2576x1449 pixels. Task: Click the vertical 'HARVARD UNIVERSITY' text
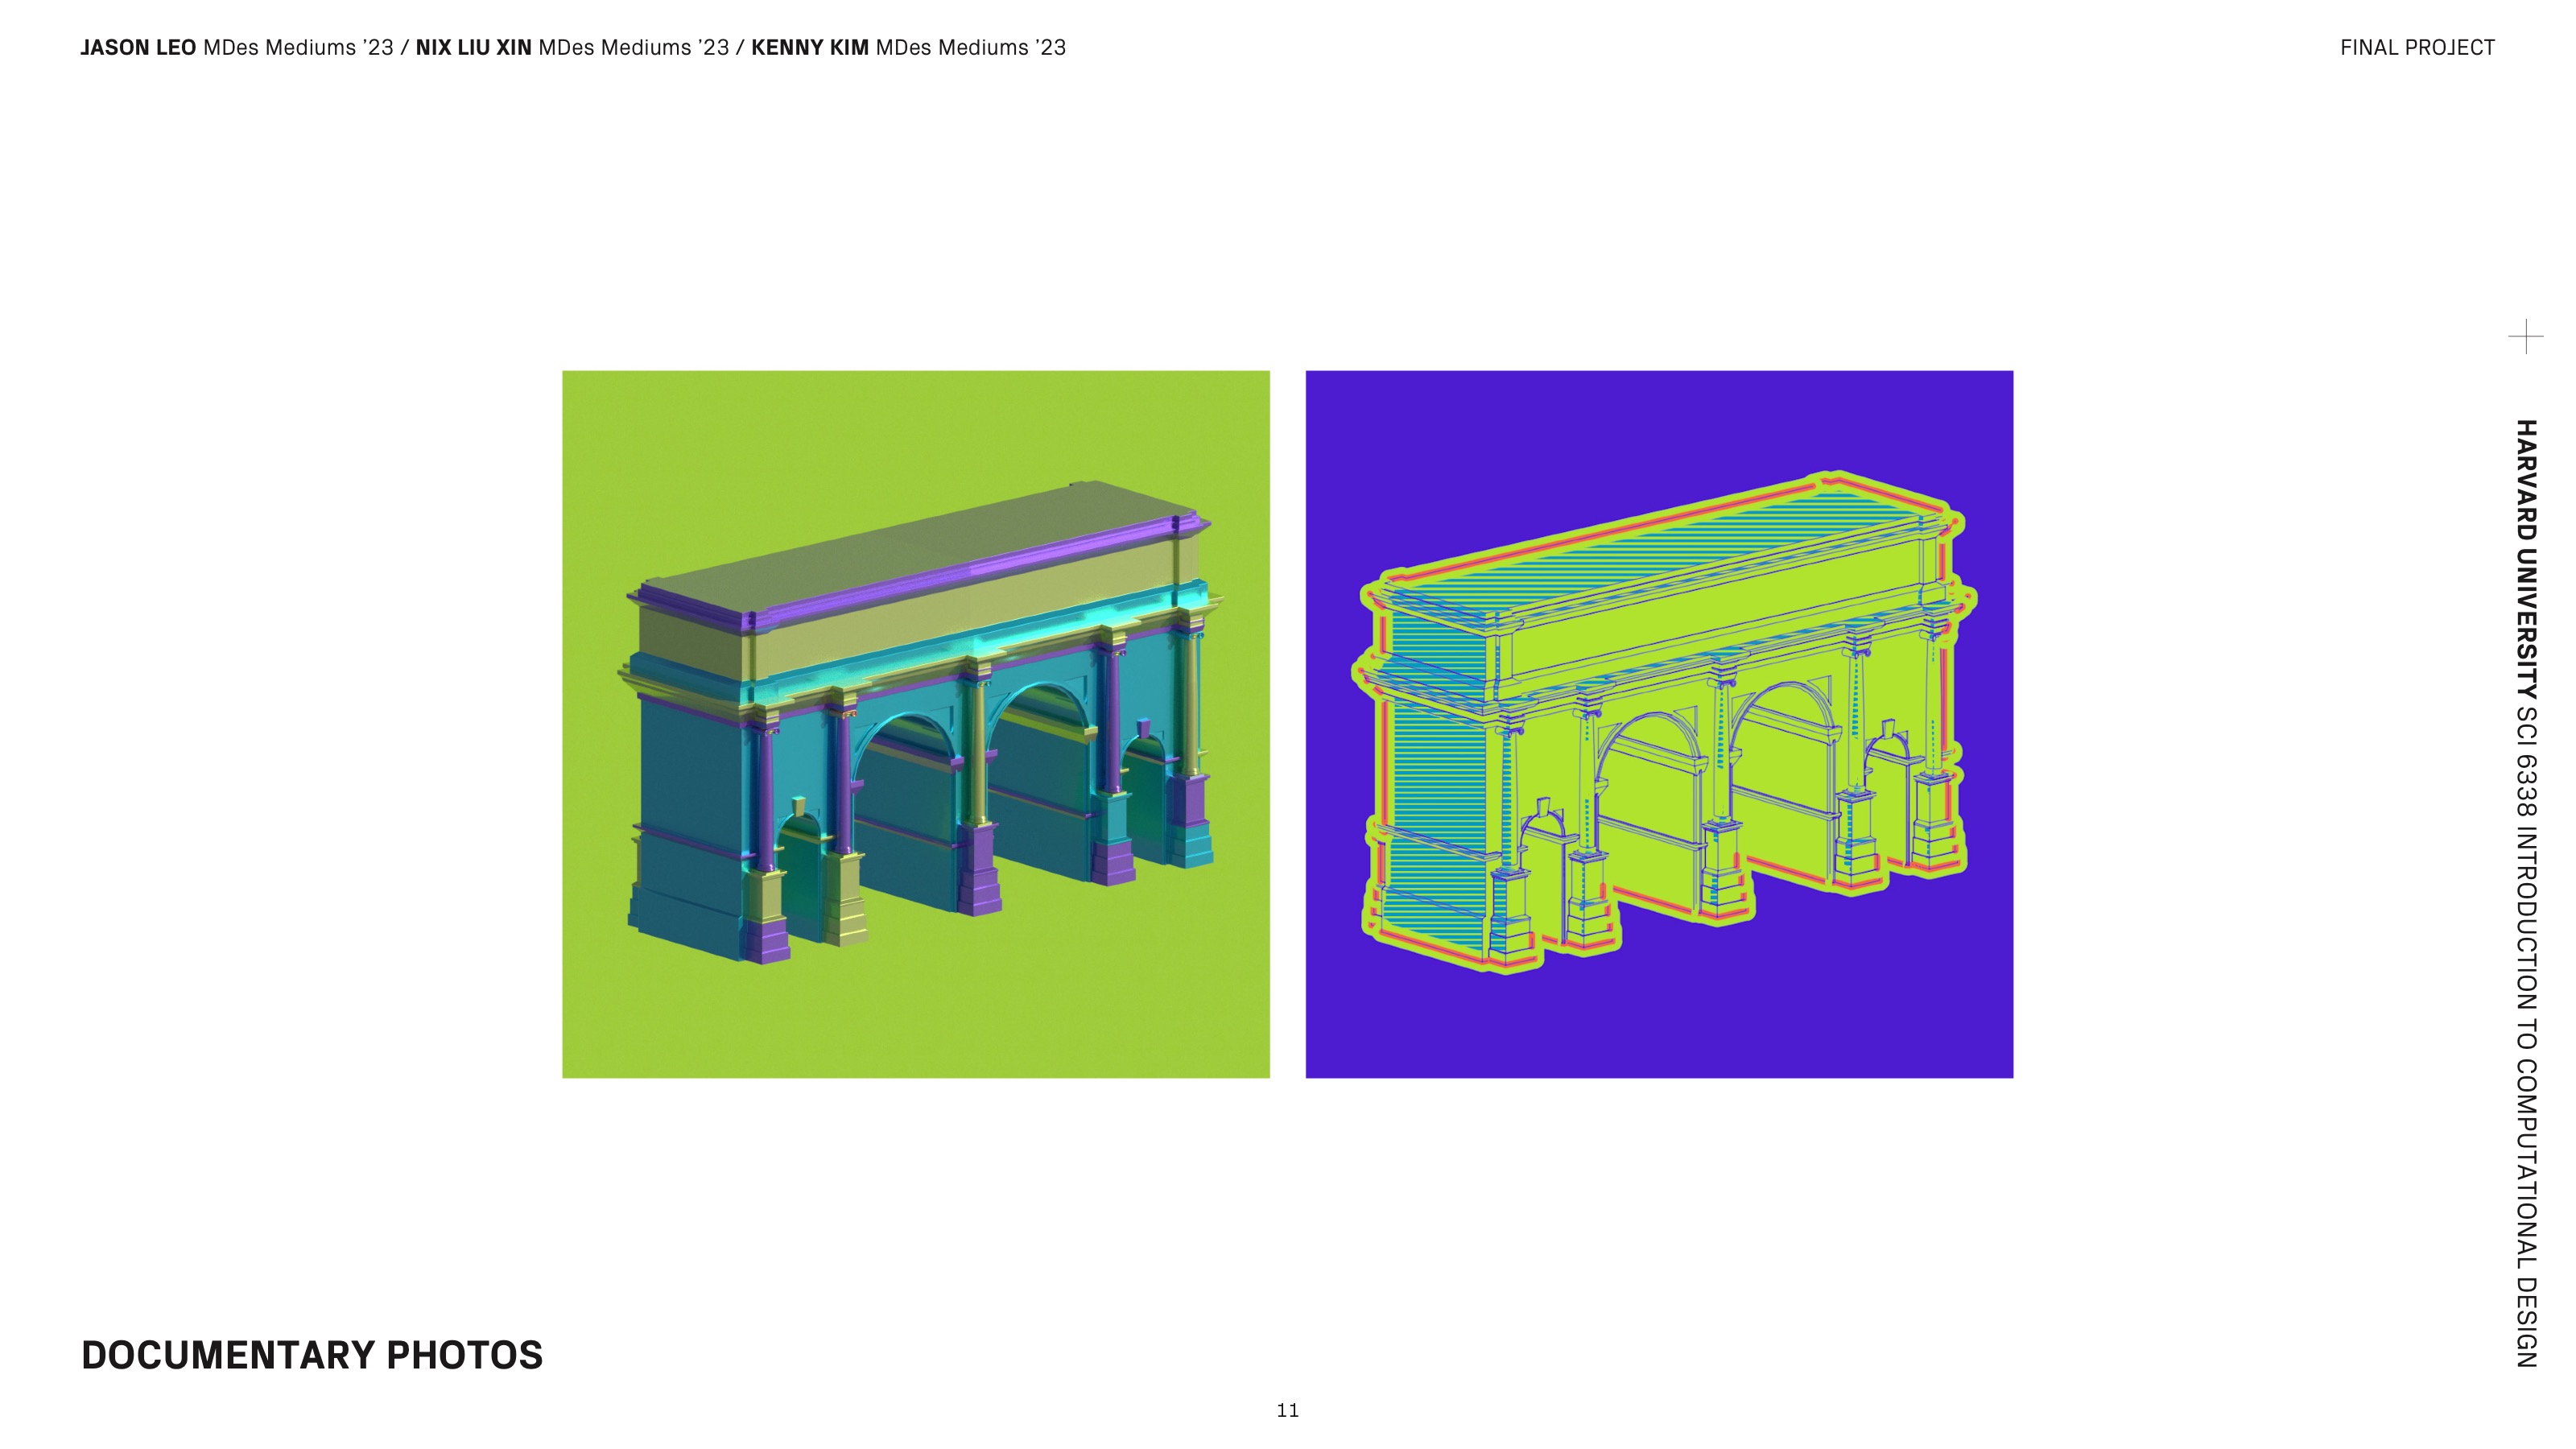tap(2526, 559)
